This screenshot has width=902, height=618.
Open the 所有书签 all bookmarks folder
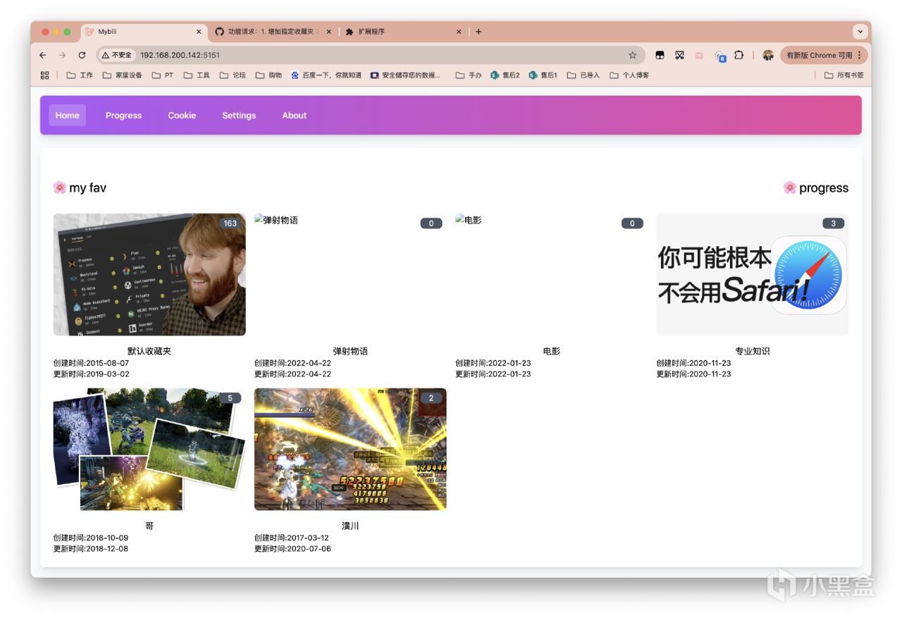click(x=844, y=75)
